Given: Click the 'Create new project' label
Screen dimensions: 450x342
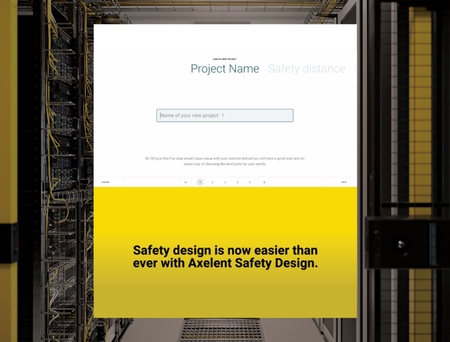Looking at the screenshot, I should point(225,59).
